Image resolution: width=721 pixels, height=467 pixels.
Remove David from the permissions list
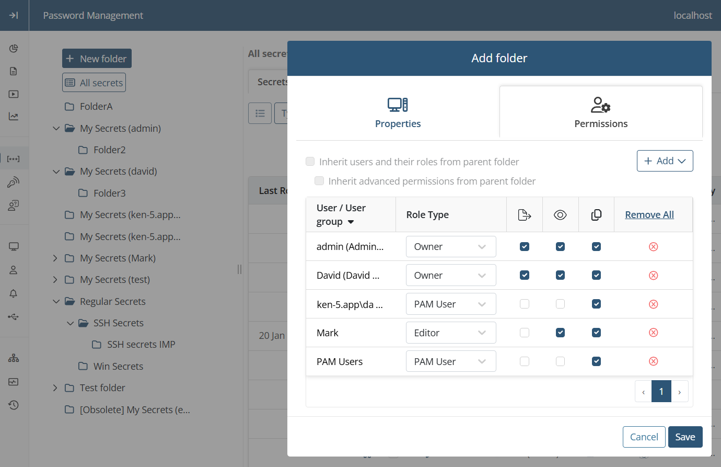click(x=653, y=275)
